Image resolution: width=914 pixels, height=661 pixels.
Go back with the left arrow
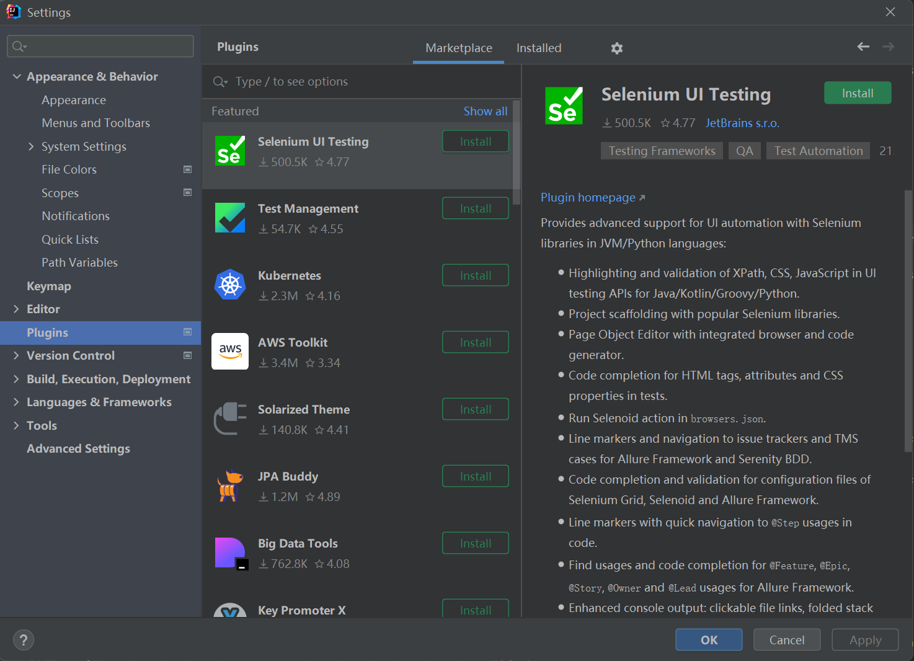[863, 47]
